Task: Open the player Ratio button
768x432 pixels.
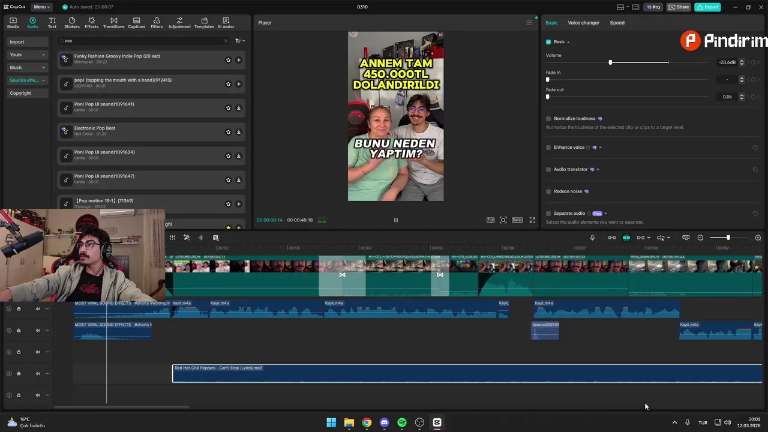Action: (517, 220)
